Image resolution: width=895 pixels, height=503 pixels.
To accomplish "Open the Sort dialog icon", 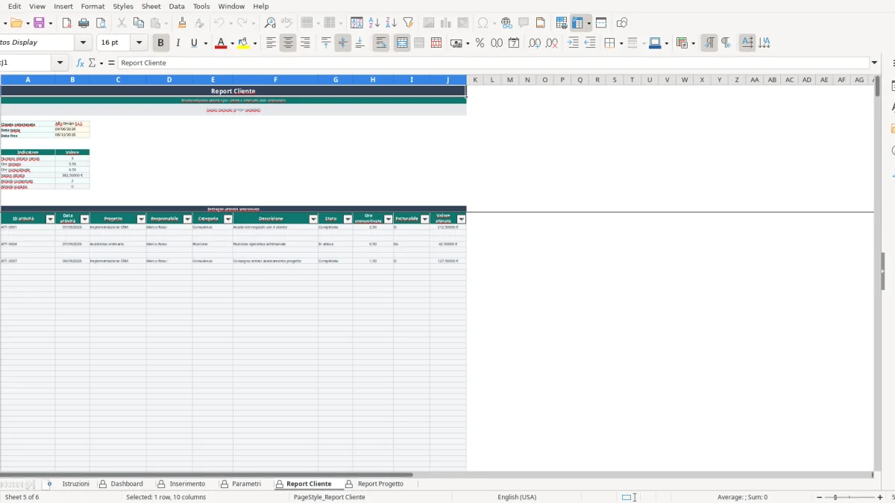I will click(x=357, y=23).
